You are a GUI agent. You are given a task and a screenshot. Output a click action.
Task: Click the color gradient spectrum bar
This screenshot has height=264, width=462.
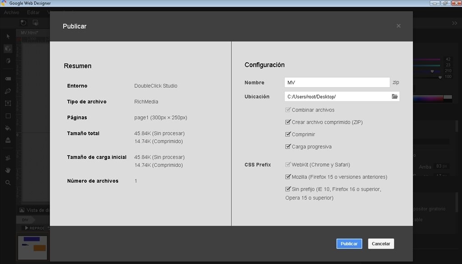tap(428, 99)
